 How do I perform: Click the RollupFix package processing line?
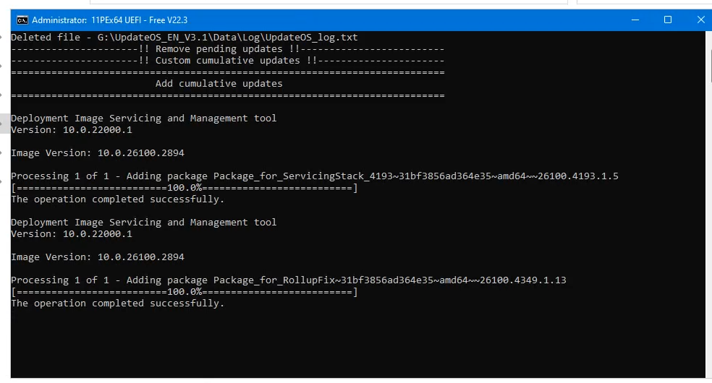[288, 280]
